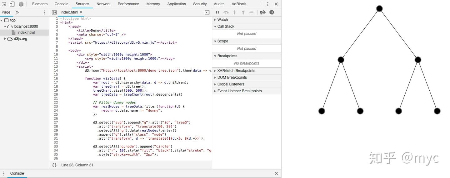Click the hexagon extension icon in DevTools toolbar
This screenshot has height=178, width=450.
(x=21, y=4)
